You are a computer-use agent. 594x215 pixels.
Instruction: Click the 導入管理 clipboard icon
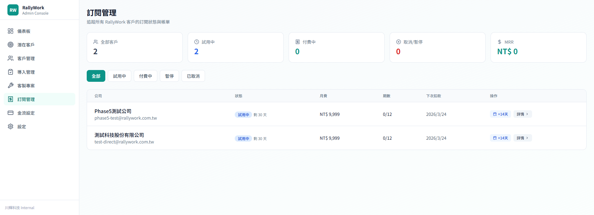click(x=11, y=72)
